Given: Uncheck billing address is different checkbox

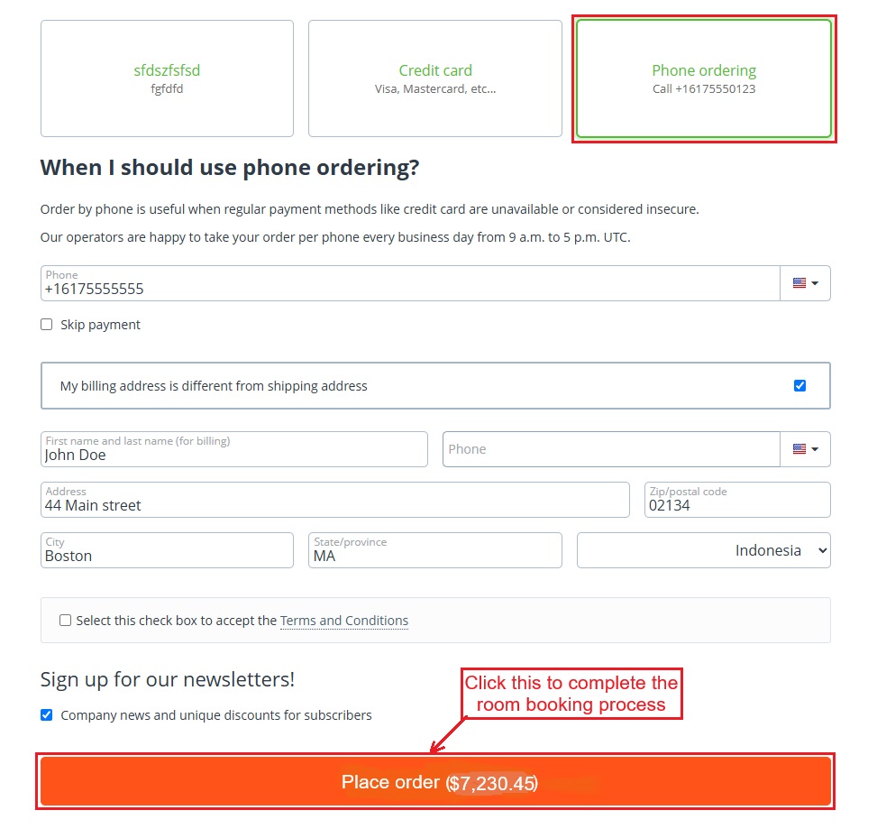Looking at the screenshot, I should (799, 386).
